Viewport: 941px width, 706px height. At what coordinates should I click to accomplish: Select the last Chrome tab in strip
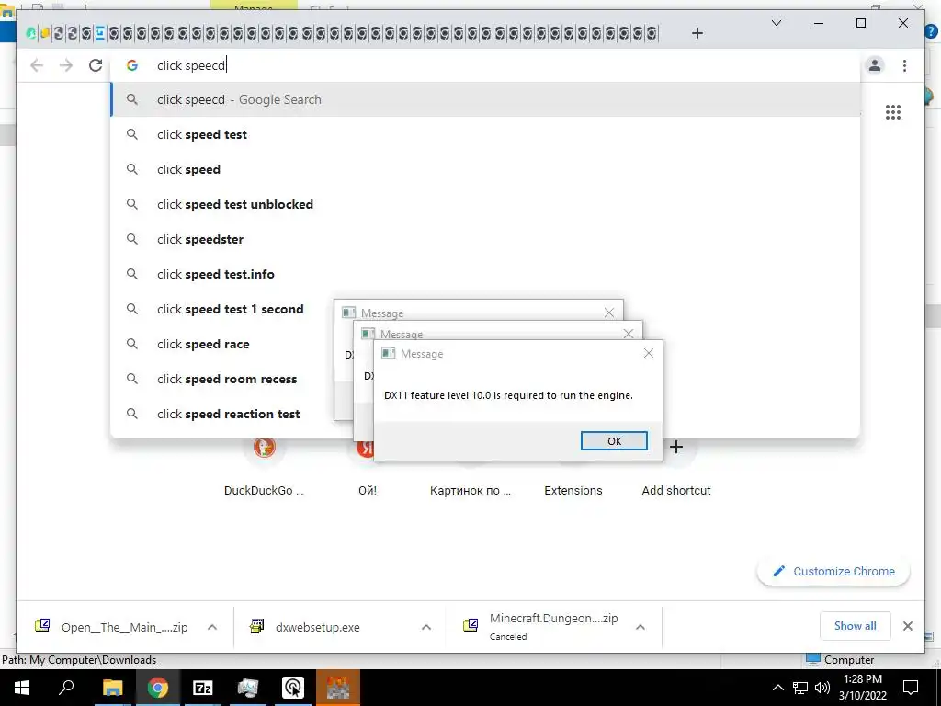(652, 34)
